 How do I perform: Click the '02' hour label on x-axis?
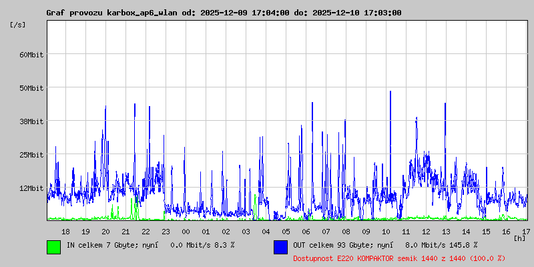(226, 232)
